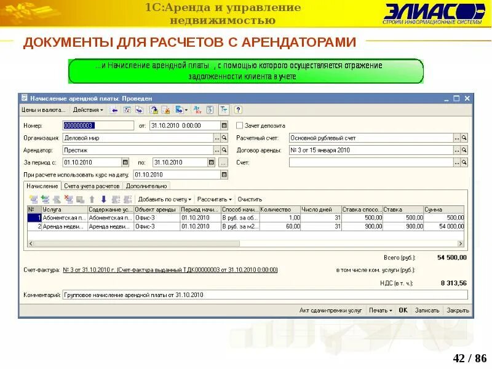Click the ellipsis selector for Счет
This screenshot has width=492, height=369.
point(457,162)
